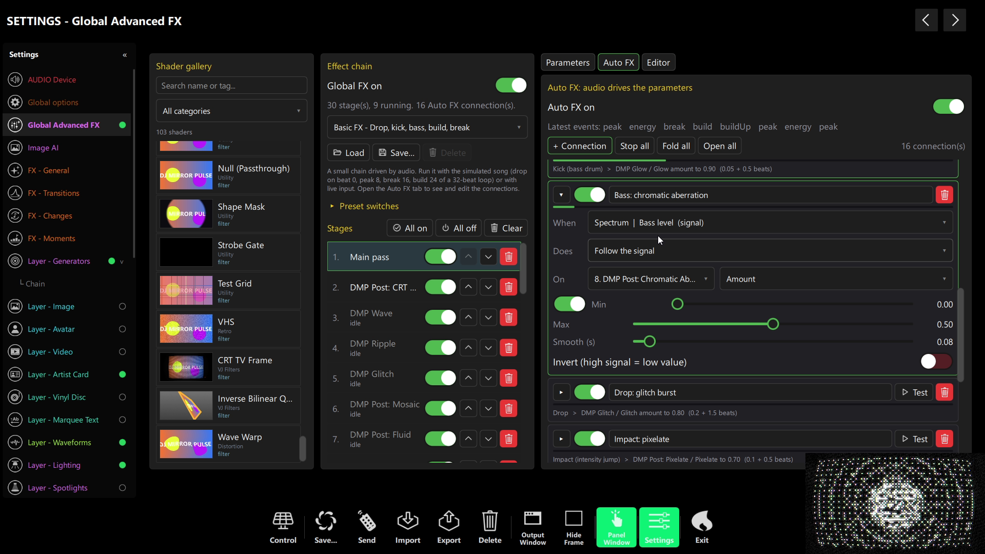Go to next settings page arrow
The image size is (985, 554).
pyautogui.click(x=954, y=20)
